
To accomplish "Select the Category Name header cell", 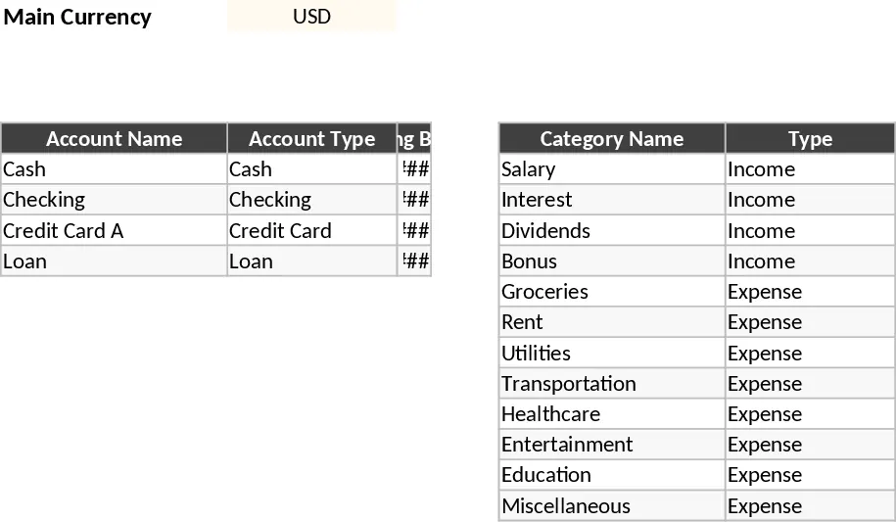I will (612, 139).
